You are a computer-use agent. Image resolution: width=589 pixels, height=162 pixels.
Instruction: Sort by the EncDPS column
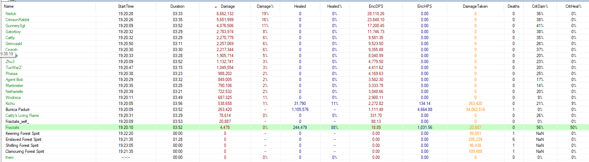(x=376, y=6)
